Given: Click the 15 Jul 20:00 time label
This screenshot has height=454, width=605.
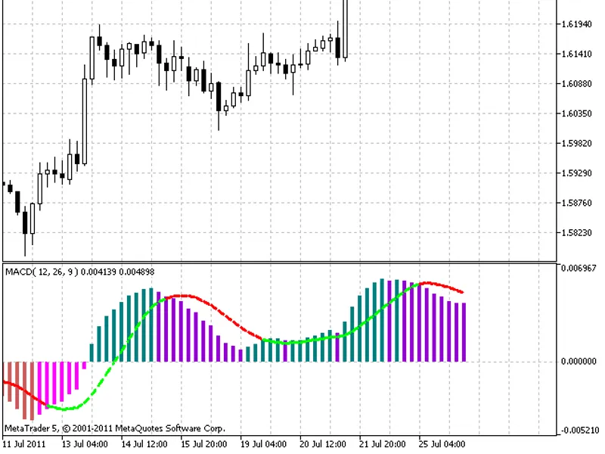Looking at the screenshot, I should click(203, 444).
